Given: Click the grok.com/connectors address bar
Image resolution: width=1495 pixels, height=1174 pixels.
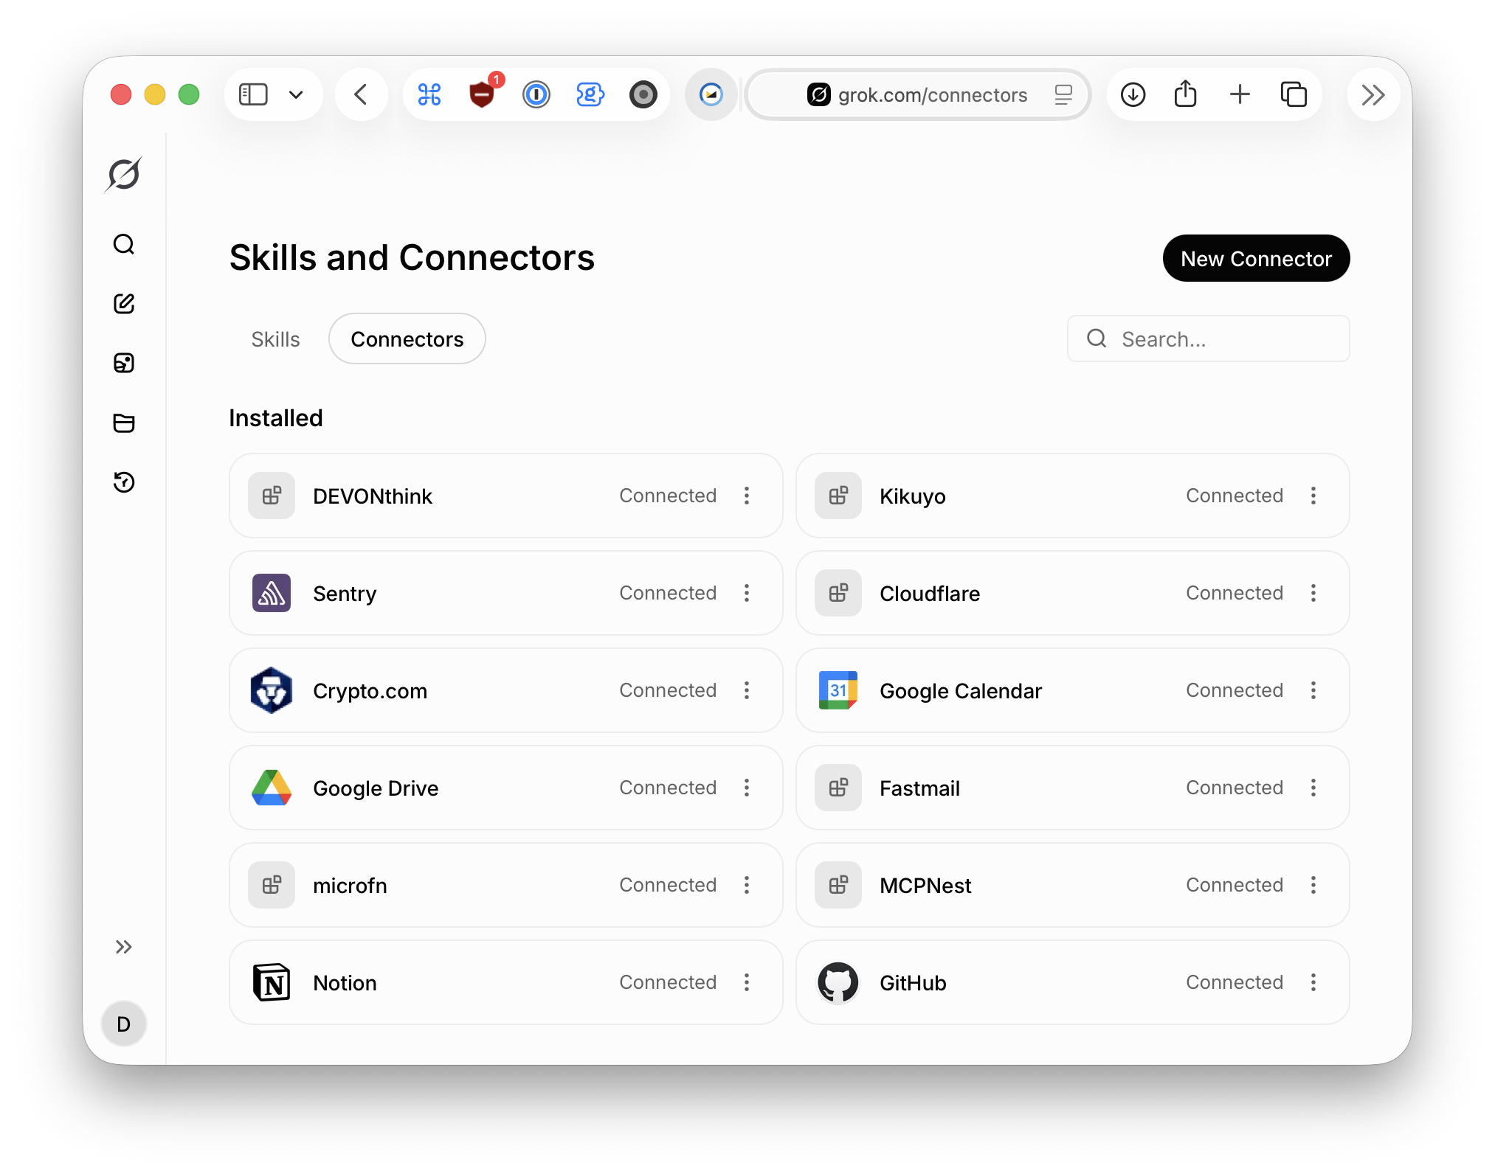Looking at the screenshot, I should 917,94.
